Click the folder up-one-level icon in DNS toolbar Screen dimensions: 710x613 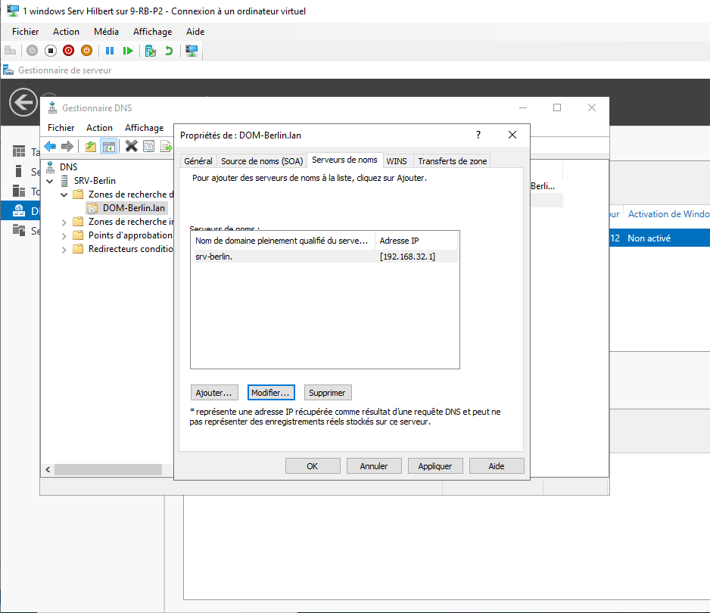pos(91,146)
